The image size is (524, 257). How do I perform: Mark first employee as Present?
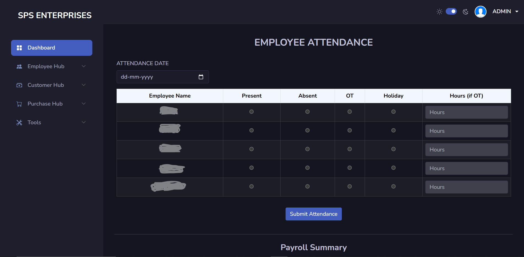click(251, 112)
